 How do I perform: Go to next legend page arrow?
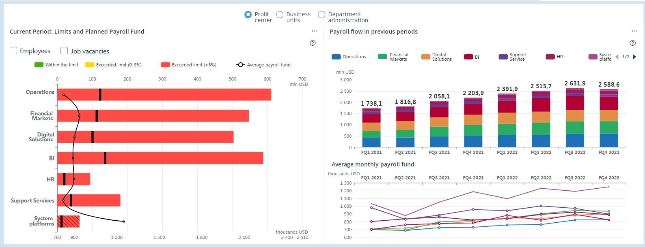(x=634, y=57)
